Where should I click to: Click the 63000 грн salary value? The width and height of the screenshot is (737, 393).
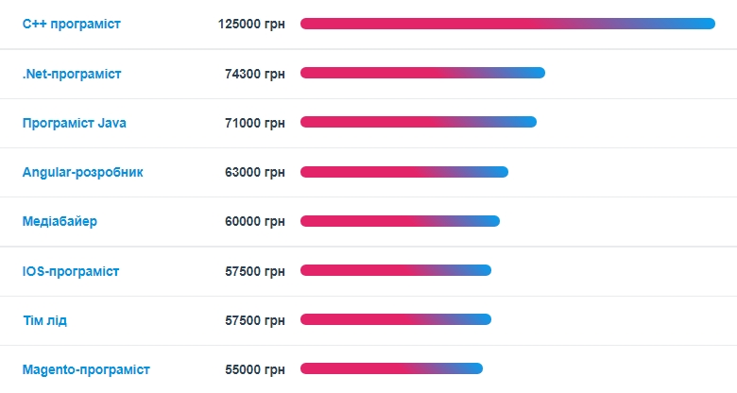click(254, 172)
